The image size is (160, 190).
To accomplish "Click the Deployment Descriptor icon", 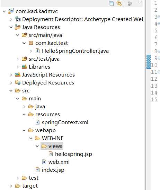I will pyautogui.click(x=18, y=19).
